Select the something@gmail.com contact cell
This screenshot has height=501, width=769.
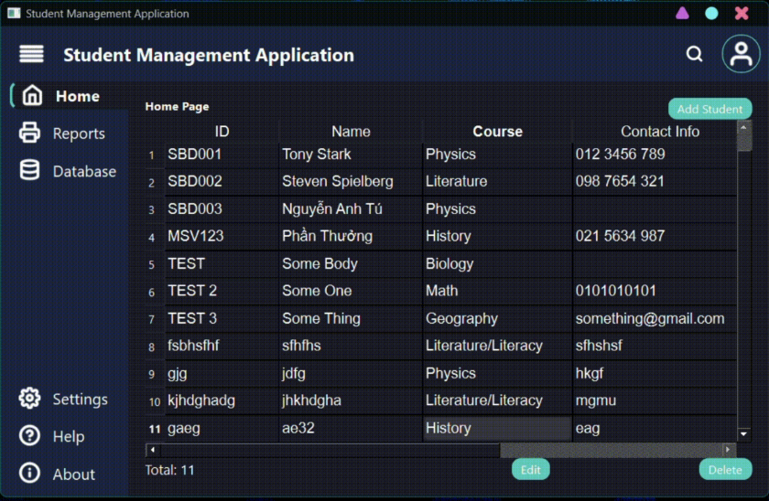655,319
